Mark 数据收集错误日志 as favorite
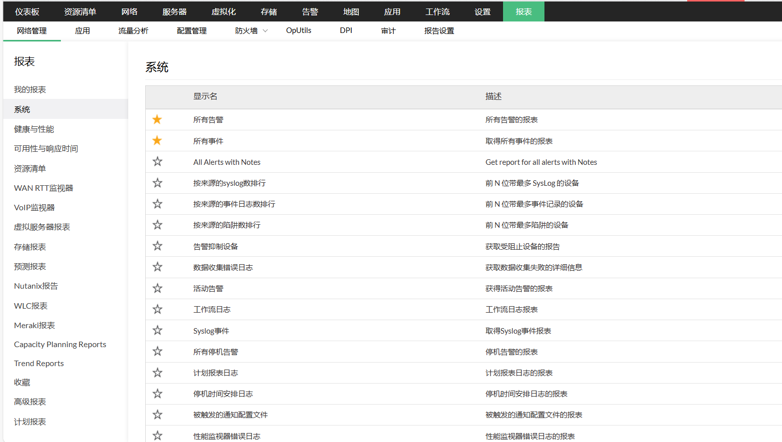Viewport: 782px width, 442px height. click(157, 267)
